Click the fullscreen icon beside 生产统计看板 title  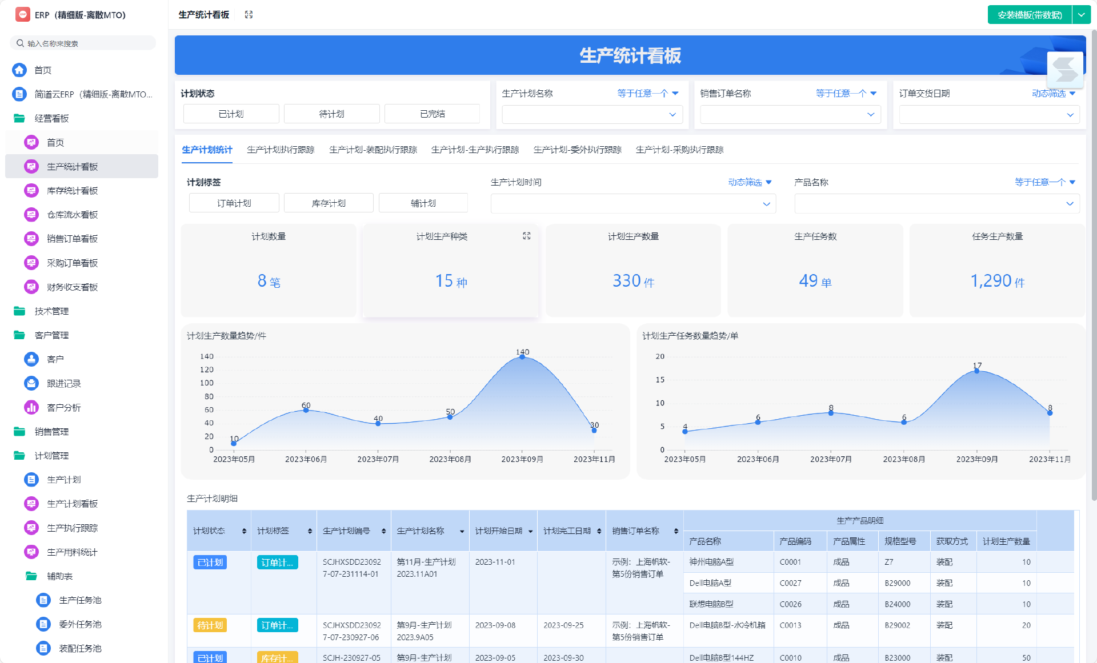(249, 15)
